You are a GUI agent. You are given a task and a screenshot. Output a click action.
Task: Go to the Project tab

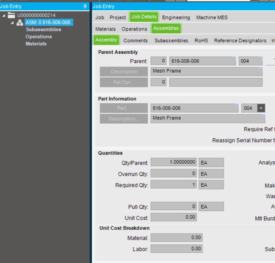tap(117, 17)
